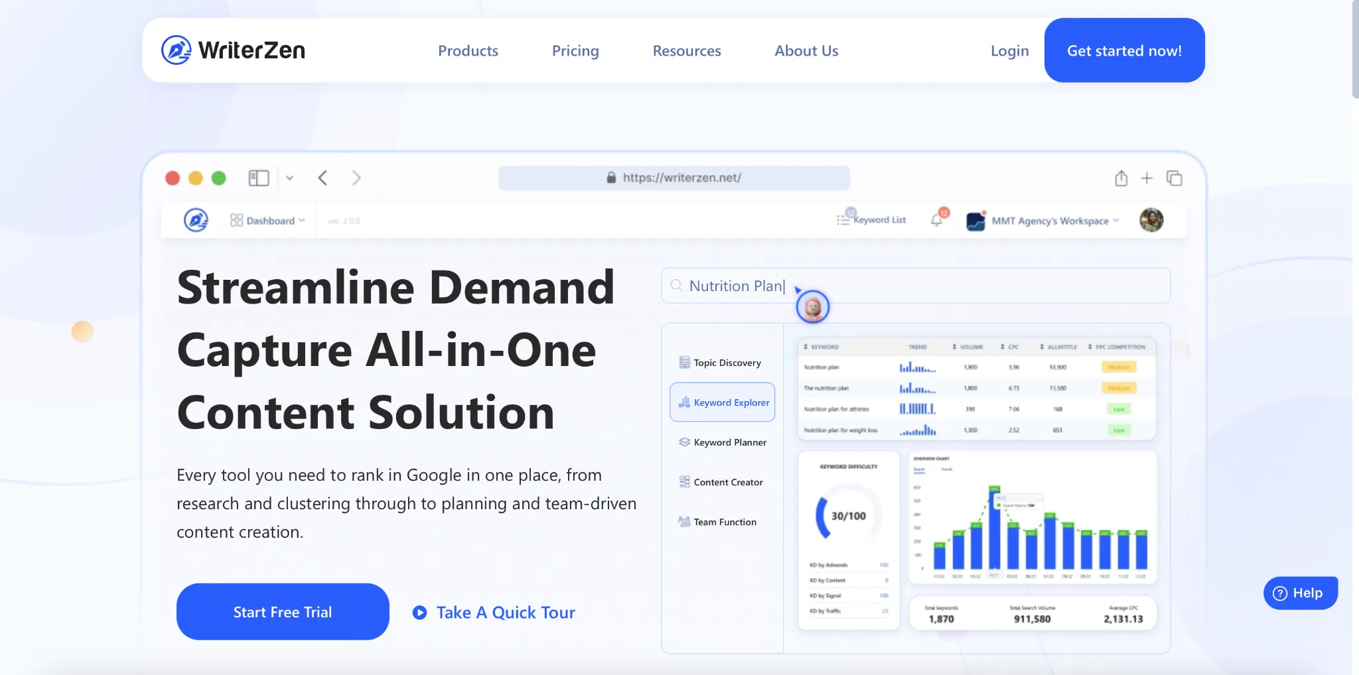The width and height of the screenshot is (1359, 675).
Task: Expand the Dashboard dropdown
Action: tap(268, 221)
